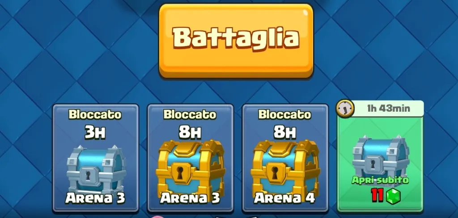Select the first golden chest labeled Arena 3

[191, 168]
